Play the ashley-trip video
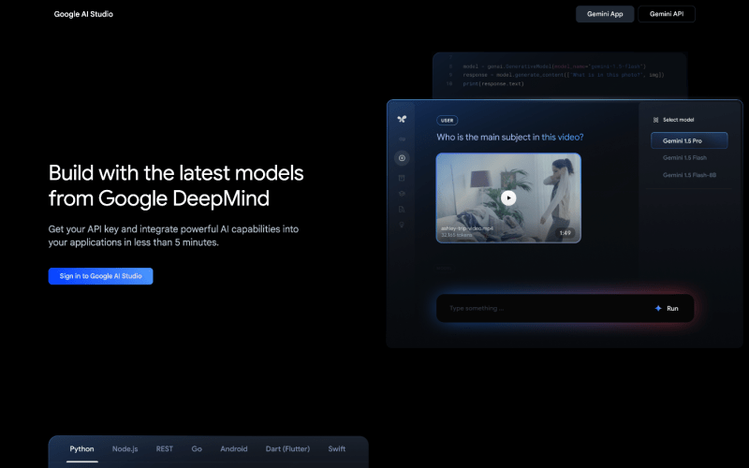This screenshot has width=749, height=468. pyautogui.click(x=507, y=197)
